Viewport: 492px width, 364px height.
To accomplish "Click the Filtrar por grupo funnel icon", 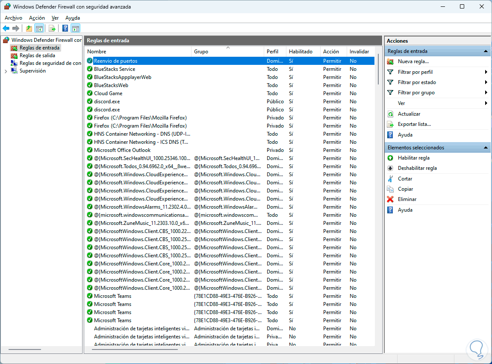I will tap(390, 93).
